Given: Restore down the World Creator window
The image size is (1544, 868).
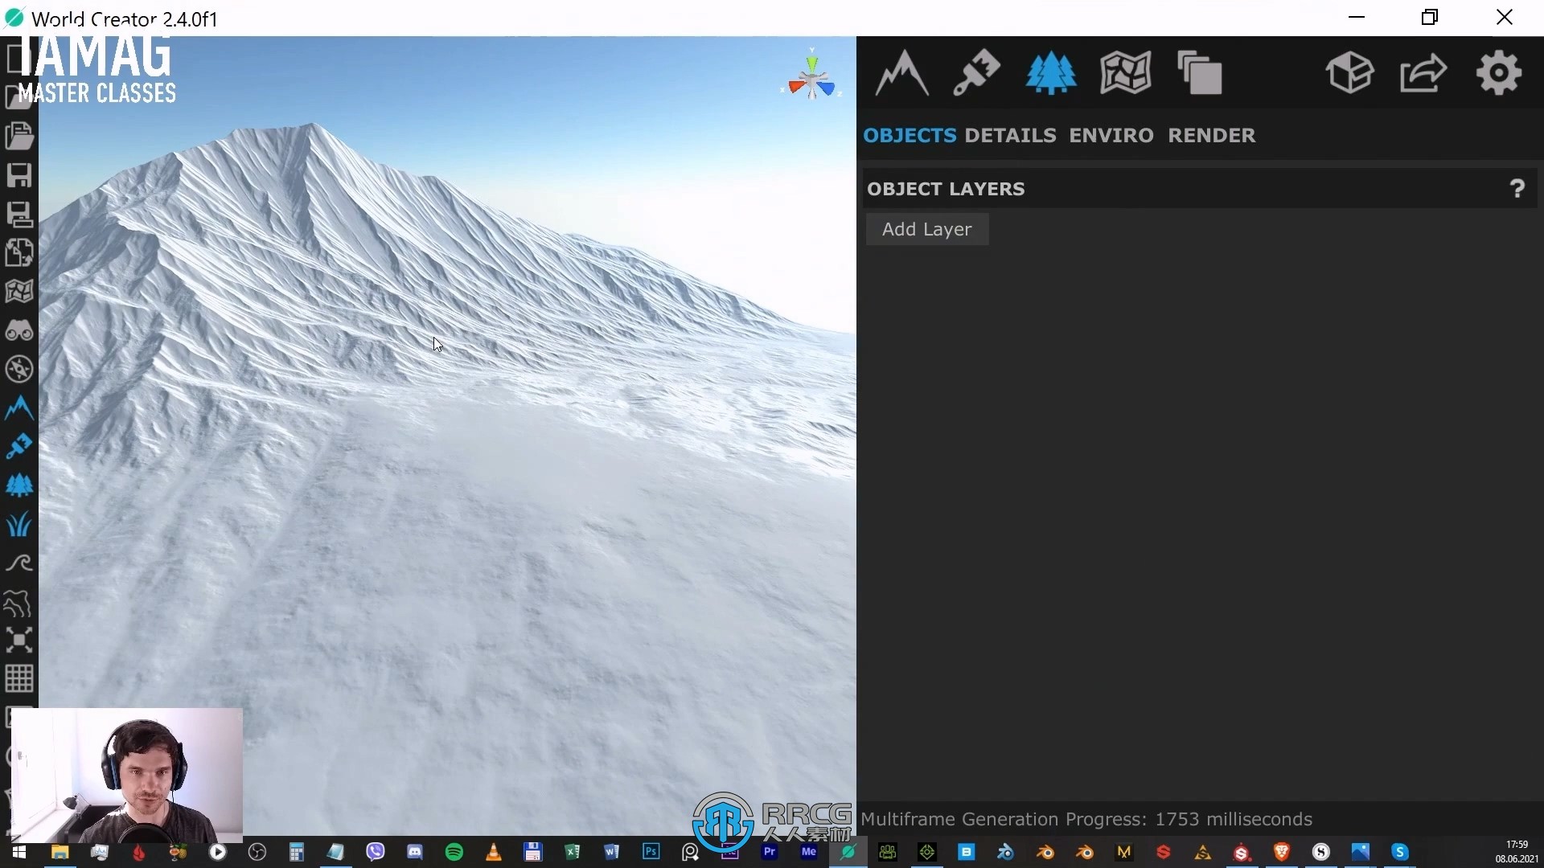Looking at the screenshot, I should (x=1430, y=18).
